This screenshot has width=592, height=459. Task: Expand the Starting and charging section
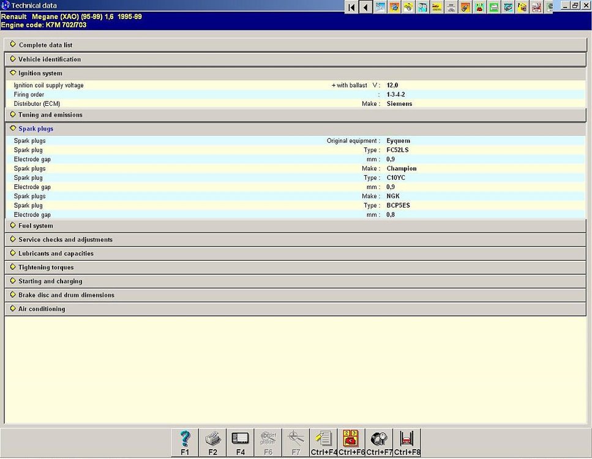296,281
